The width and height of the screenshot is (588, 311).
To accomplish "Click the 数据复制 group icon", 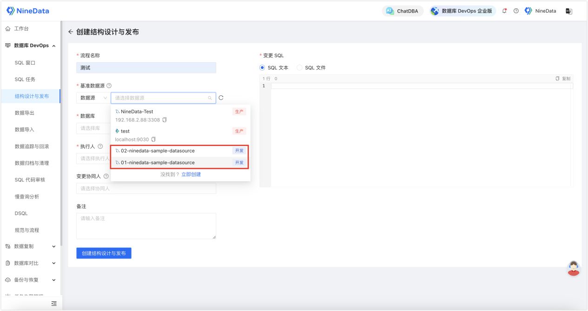I will (8, 246).
